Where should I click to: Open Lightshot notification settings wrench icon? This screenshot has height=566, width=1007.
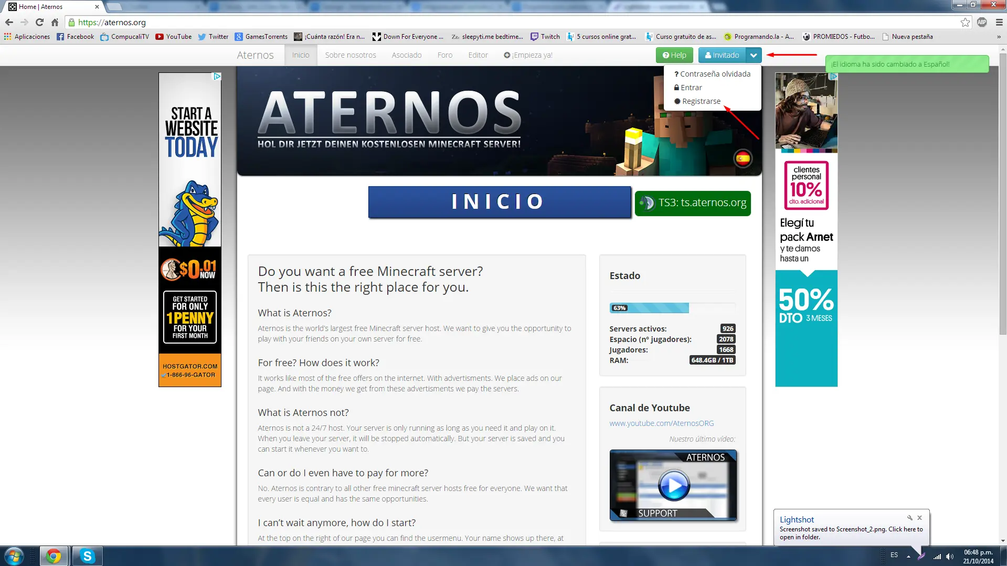click(909, 518)
